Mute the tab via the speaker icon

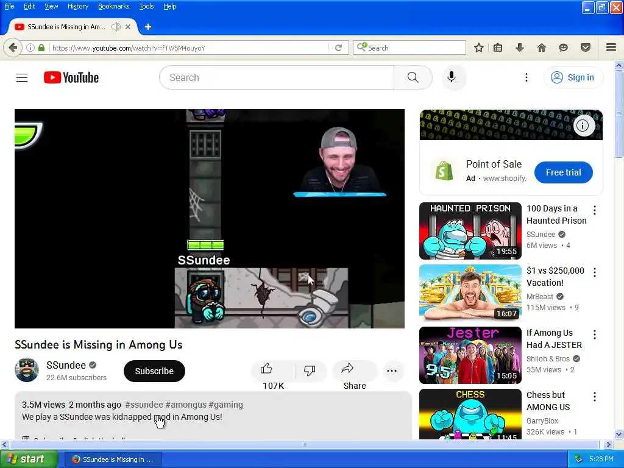click(x=116, y=27)
